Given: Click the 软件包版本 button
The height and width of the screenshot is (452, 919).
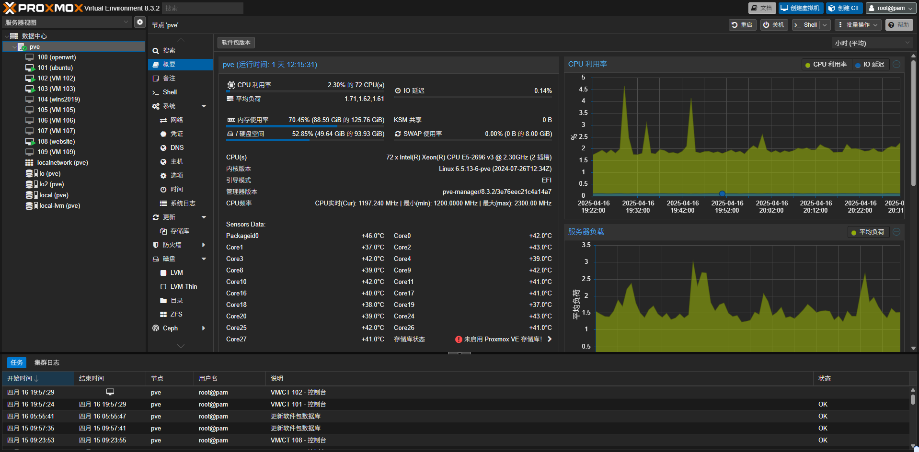Looking at the screenshot, I should click(236, 43).
